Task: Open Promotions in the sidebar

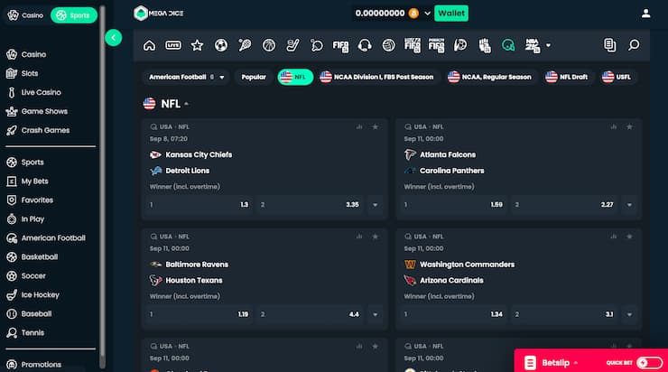Action: pyautogui.click(x=34, y=365)
